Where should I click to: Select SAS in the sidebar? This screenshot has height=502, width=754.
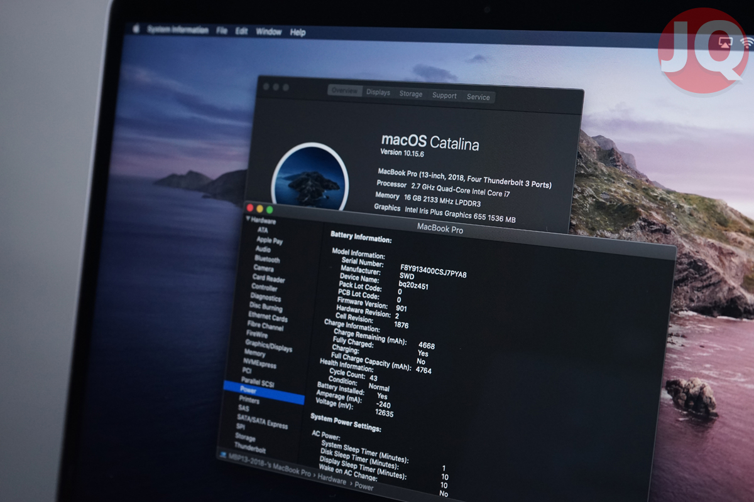pyautogui.click(x=244, y=409)
